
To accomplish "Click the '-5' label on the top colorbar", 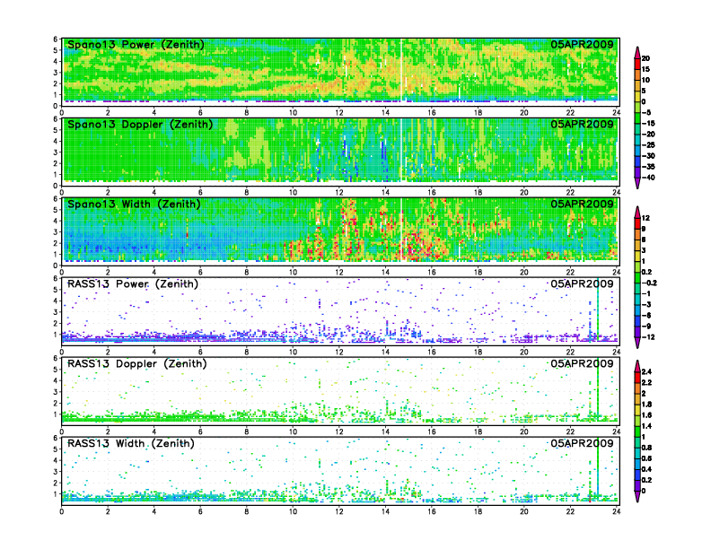I will [x=646, y=113].
